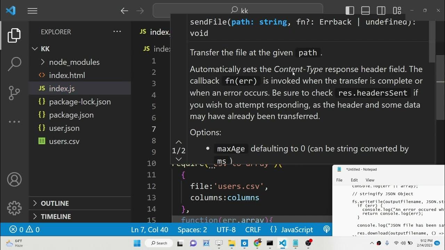This screenshot has height=250, width=445.
Task: Open Manage gear settings icon
Action: (14, 208)
